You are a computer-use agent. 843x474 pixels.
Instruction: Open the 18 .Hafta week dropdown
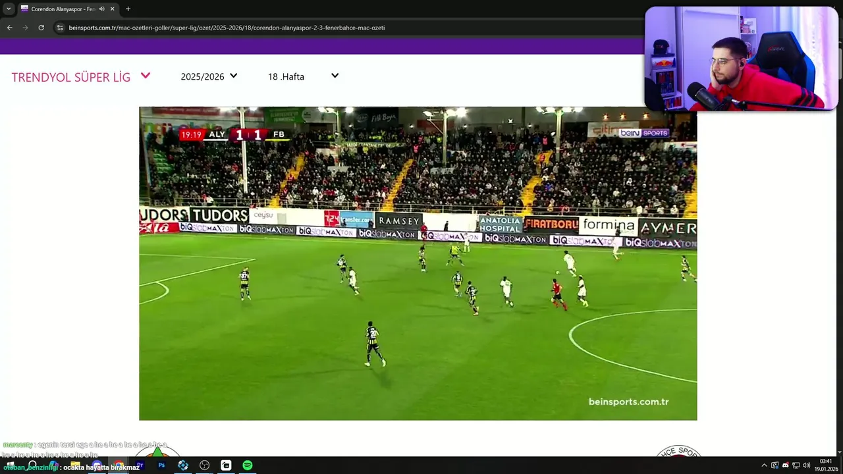point(303,76)
